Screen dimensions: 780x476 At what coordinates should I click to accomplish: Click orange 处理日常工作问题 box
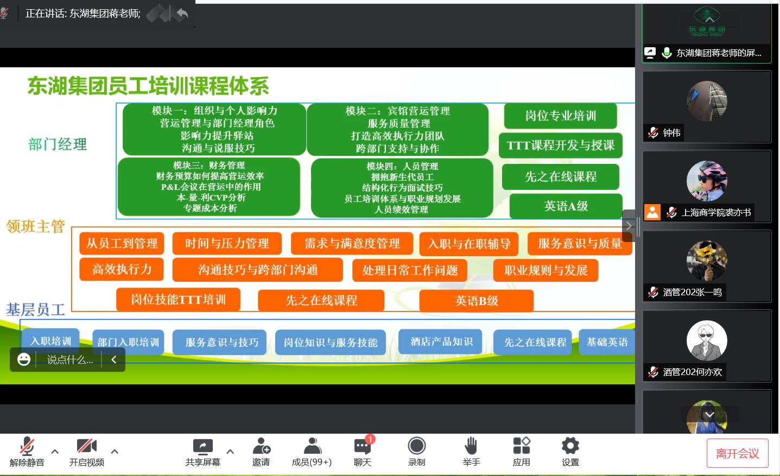coord(410,270)
